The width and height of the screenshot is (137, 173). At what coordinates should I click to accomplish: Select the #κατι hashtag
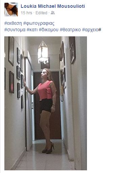[x=32, y=30]
